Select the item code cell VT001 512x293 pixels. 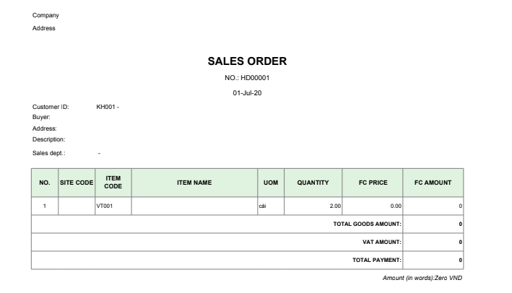(113, 206)
